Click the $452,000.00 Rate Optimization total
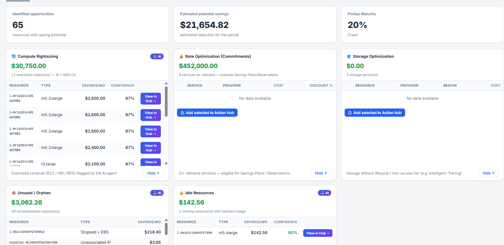This screenshot has width=504, height=245. 198,66
